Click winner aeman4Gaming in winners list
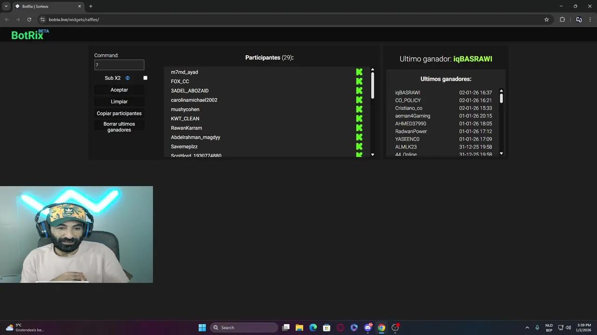The width and height of the screenshot is (597, 335). 412,116
